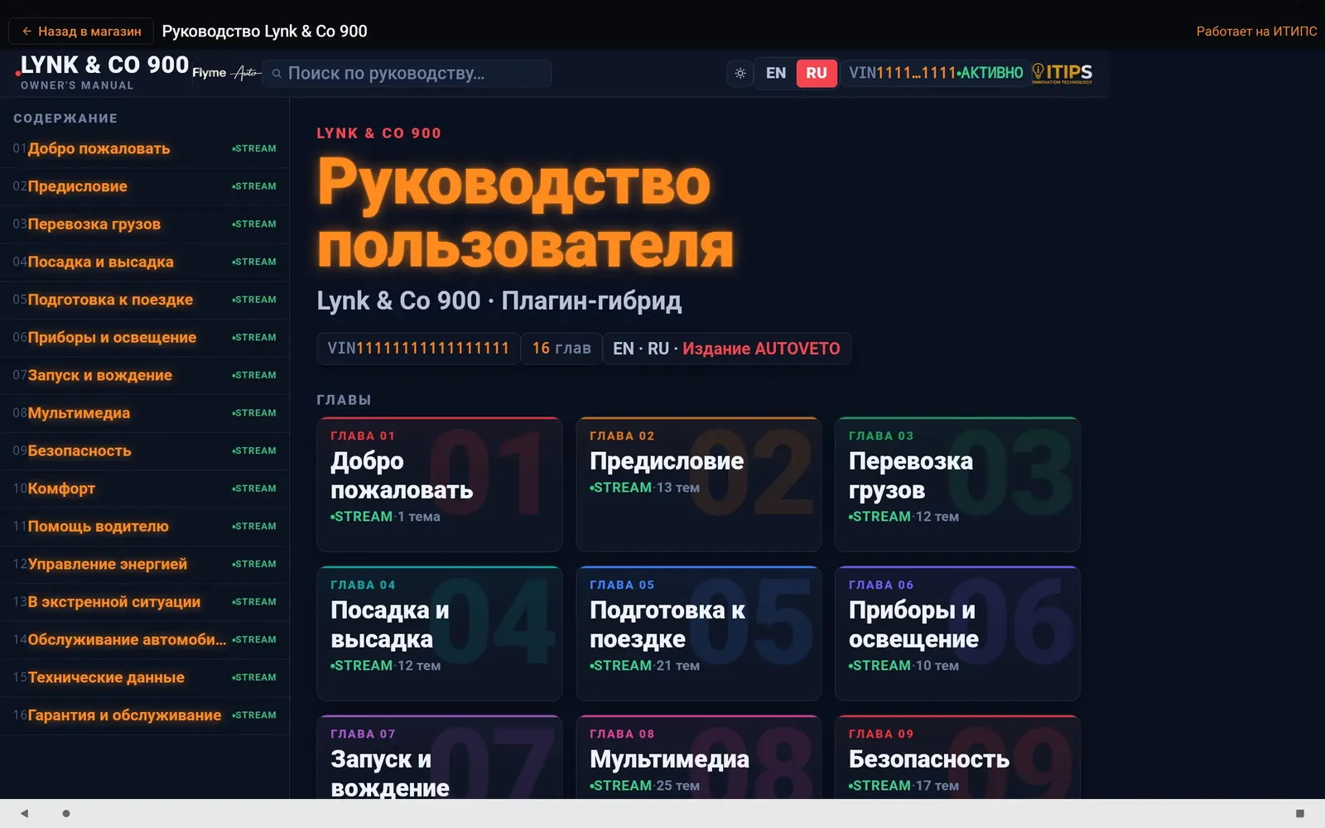
Task: Select sidebar chapter 12 Управление энергией
Action: tap(145, 565)
